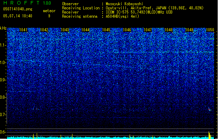Click the 1044 time marker
Image resolution: width=218 pixels, height=139 pixels.
[86, 30]
